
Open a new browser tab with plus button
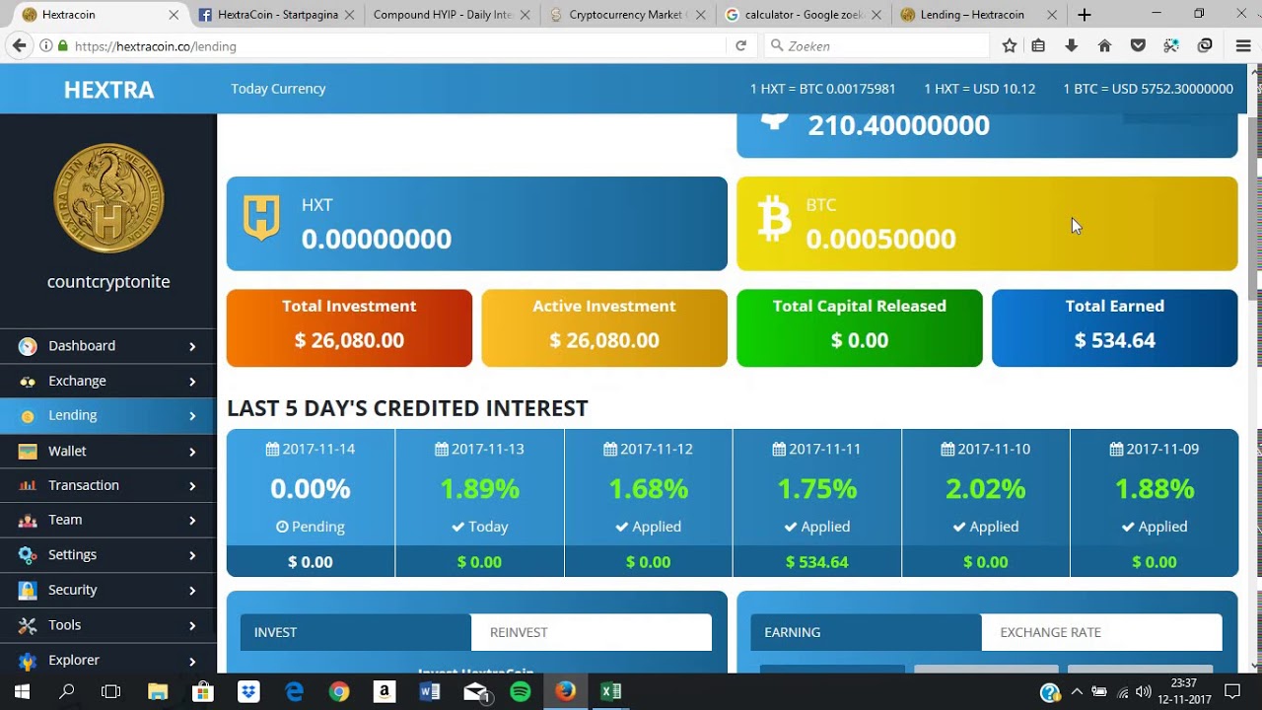point(1085,15)
